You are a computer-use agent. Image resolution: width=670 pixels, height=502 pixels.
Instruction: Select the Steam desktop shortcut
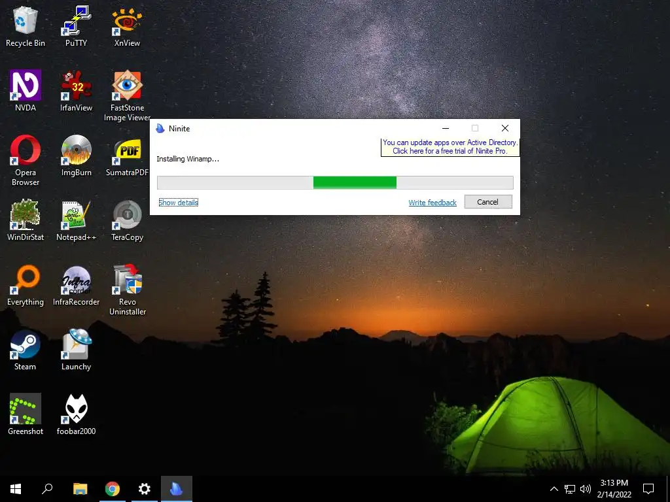click(26, 350)
